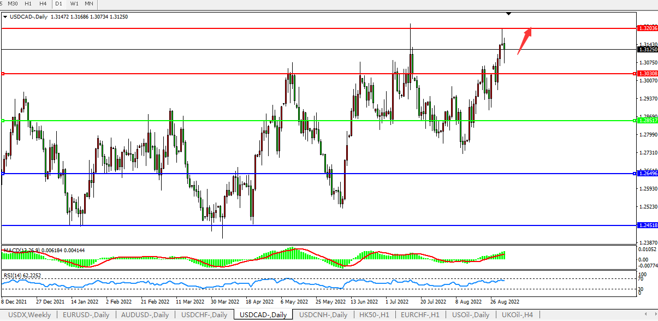The width and height of the screenshot is (658, 321).
Task: Switch chart timeframe to M30
Action: coord(13,4)
